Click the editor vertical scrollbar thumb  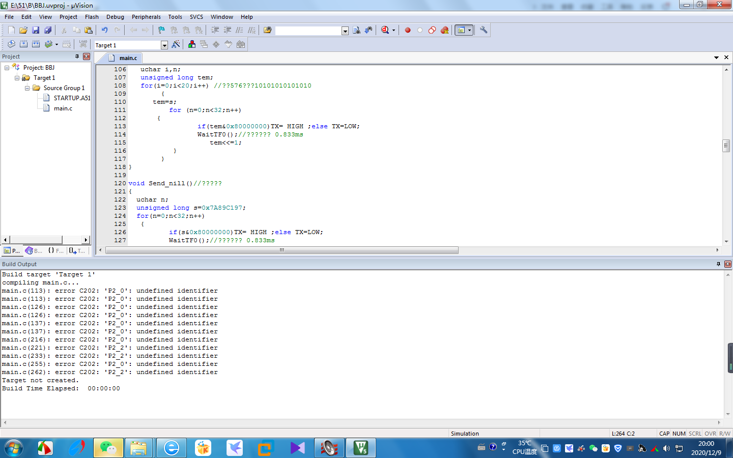[x=726, y=146]
